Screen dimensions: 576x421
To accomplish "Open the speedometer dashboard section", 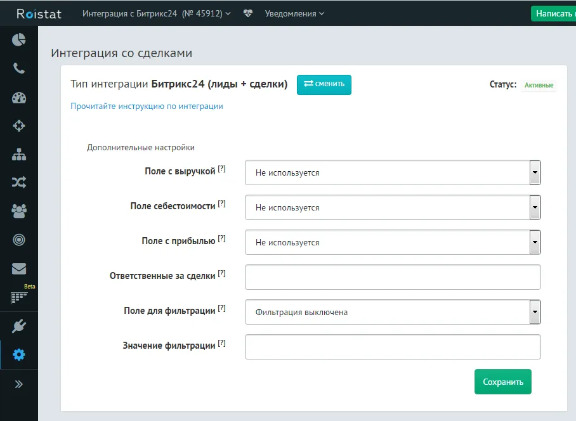I will pos(18,96).
